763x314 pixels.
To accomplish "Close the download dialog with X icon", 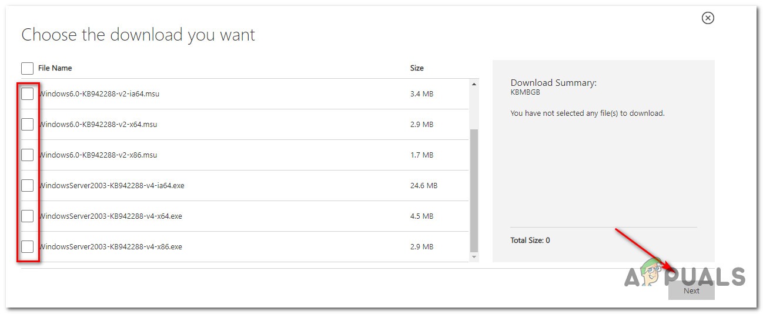I will (x=708, y=18).
